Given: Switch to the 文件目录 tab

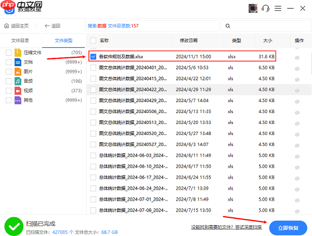Looking at the screenshot, I should click(20, 41).
